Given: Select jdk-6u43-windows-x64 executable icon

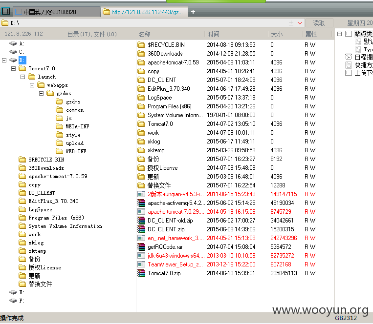Looking at the screenshot, I should click(x=141, y=255).
